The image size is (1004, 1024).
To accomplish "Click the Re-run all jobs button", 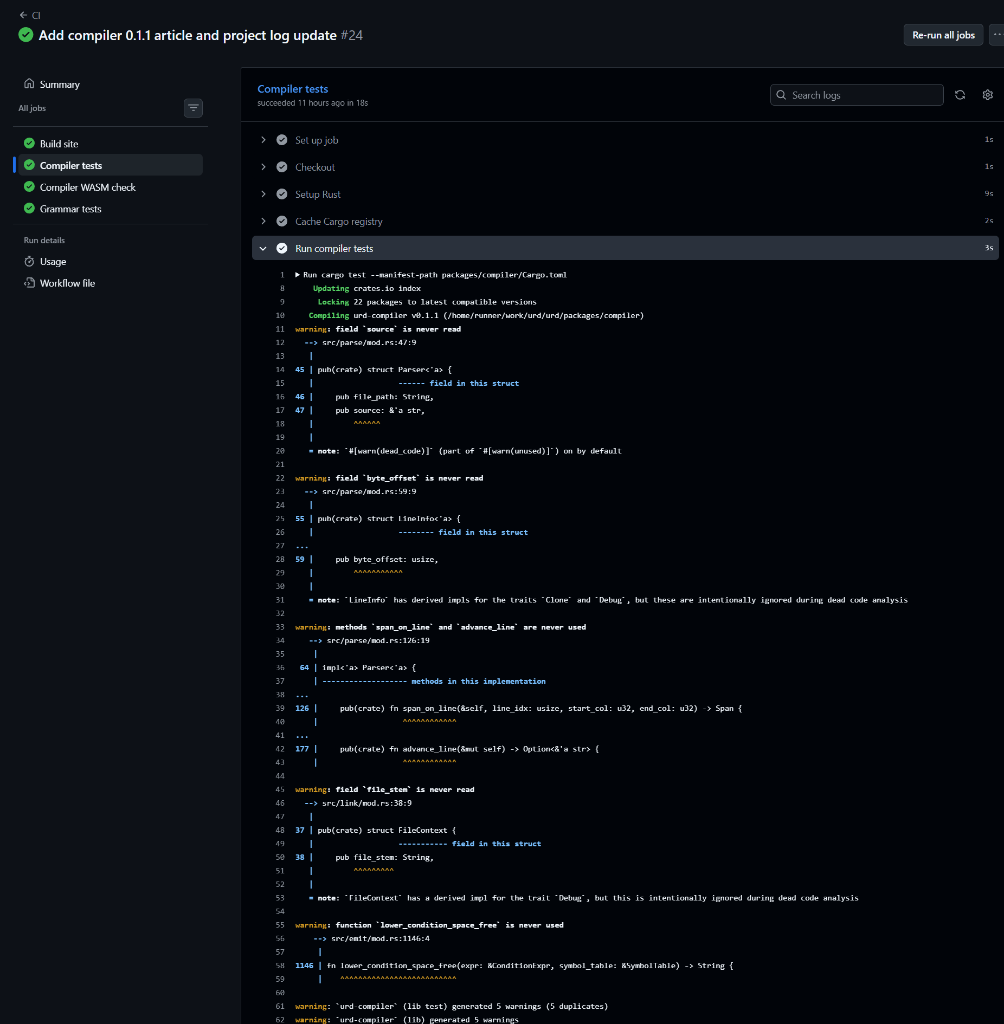I will click(943, 35).
